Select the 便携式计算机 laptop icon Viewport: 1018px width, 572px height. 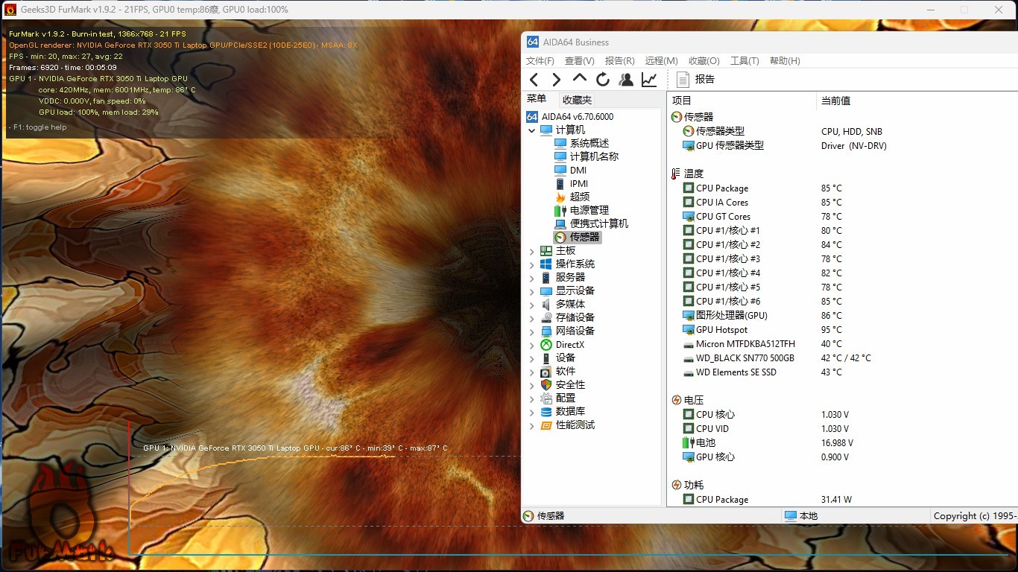point(560,223)
